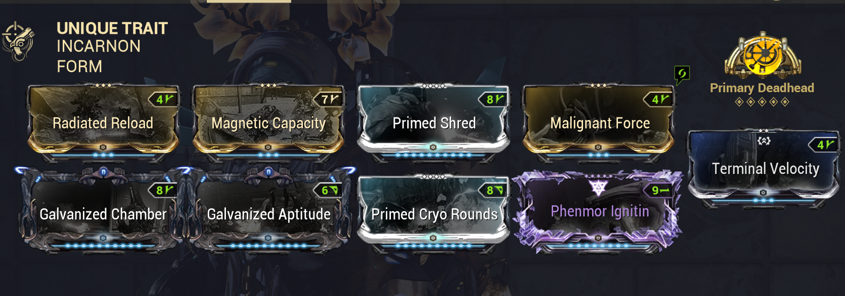845x296 pixels.
Task: Open the Primed Shred mod card
Action: point(434,123)
